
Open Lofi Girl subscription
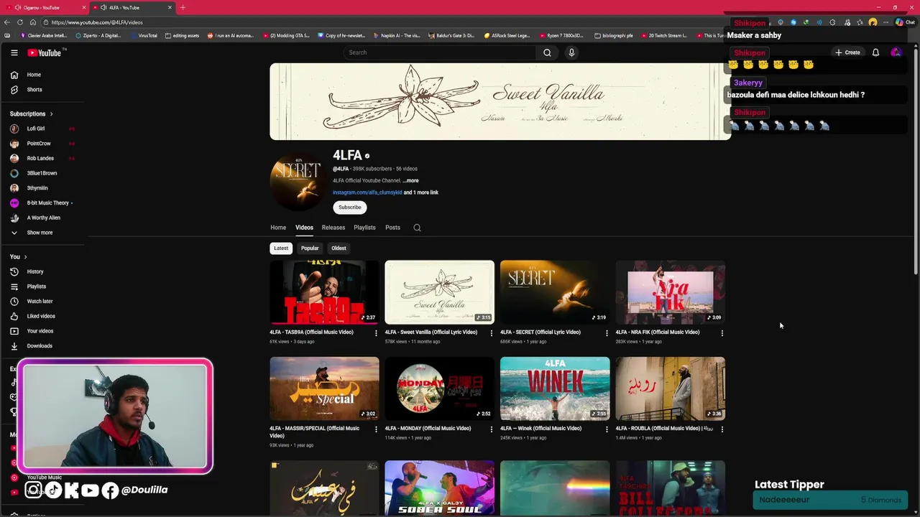[29, 129]
